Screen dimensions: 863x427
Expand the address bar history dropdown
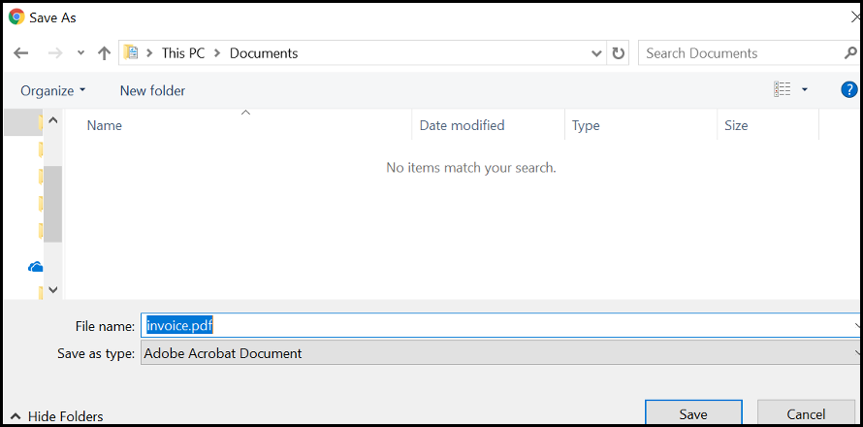click(x=596, y=53)
